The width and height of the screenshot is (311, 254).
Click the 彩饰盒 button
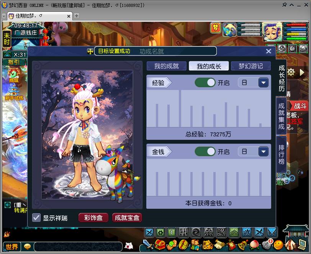pos(93,218)
